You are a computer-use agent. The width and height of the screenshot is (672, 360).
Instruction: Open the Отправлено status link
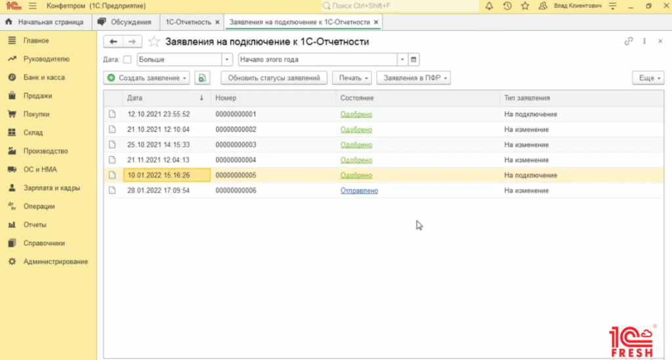[359, 190]
